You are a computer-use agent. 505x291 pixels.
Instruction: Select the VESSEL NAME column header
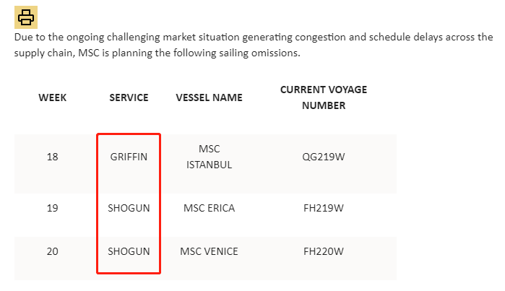[x=209, y=97]
